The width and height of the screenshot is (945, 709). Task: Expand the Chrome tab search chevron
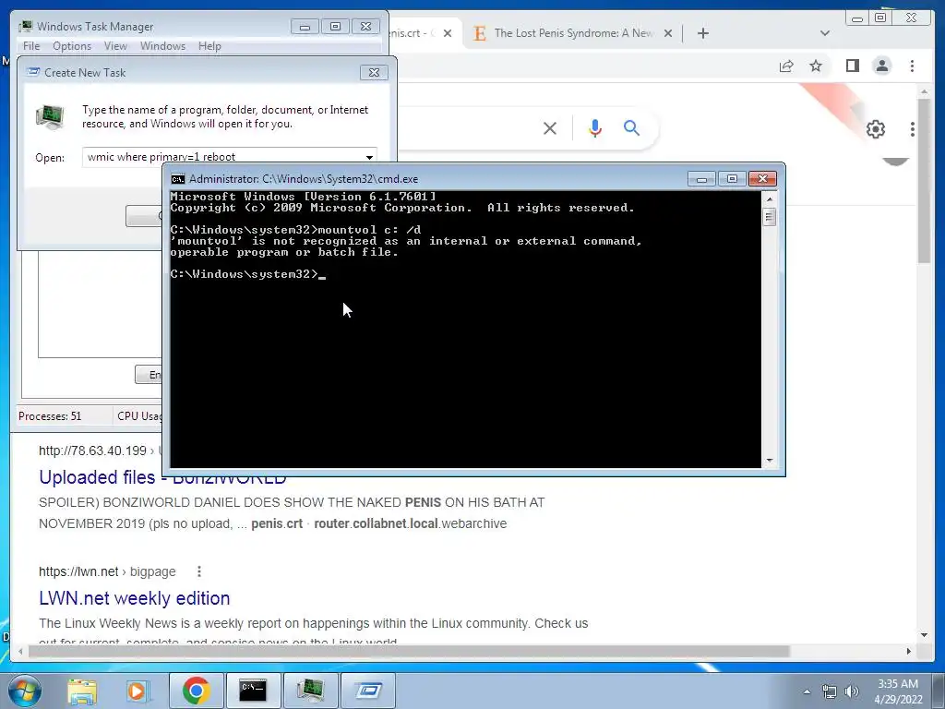click(825, 33)
